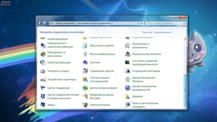Screen dimensions: 217x122
Task: Click the 'Панель управления' breadcrumb
Action: click(x=65, y=23)
